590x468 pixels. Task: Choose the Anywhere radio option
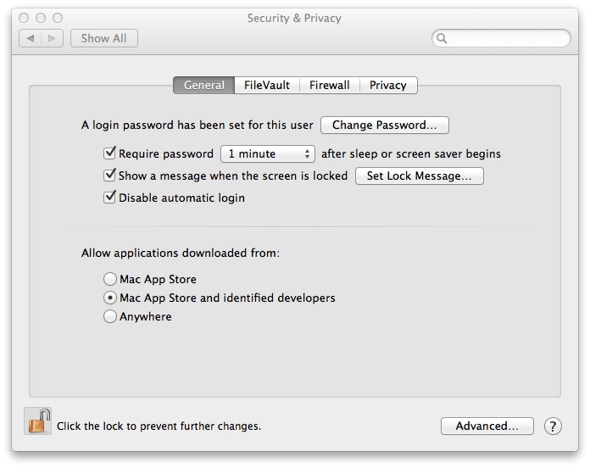[110, 316]
